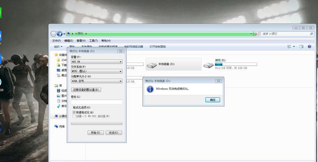Focus the 卷标 volume label field
Viewport: 318px width, 162px height.
click(97, 102)
